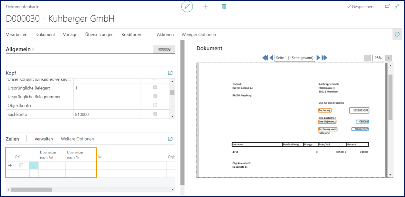Open the Verarbeiten menu
The image size is (405, 197).
[x=17, y=35]
